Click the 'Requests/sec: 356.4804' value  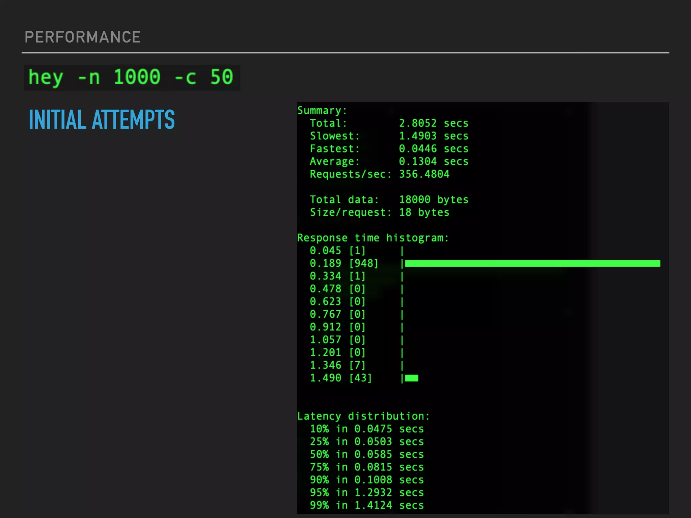(380, 174)
